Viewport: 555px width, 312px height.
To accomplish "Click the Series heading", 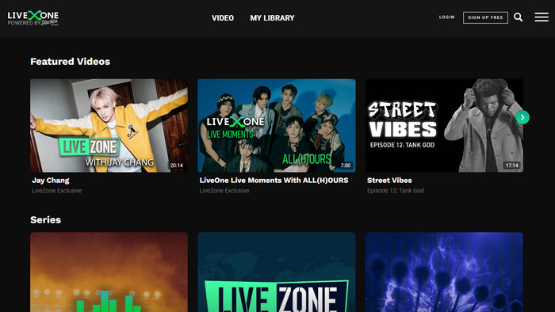I will coord(46,220).
